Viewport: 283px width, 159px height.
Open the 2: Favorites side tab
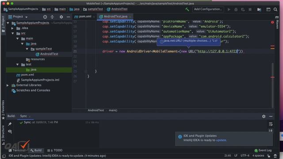[x=3, y=110]
